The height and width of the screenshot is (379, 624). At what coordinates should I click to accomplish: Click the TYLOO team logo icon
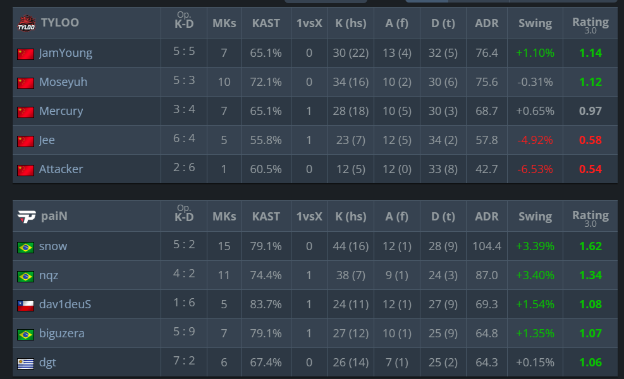(x=27, y=23)
